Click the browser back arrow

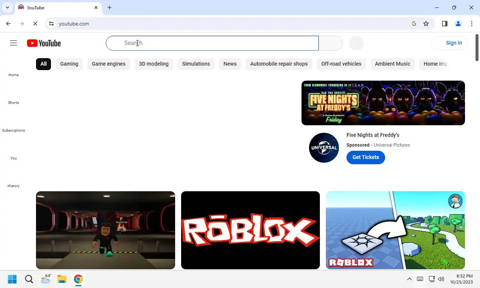point(8,24)
